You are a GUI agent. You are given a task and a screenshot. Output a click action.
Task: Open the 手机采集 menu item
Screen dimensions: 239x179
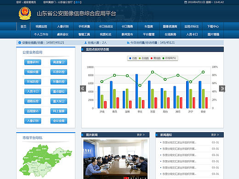click(84, 27)
